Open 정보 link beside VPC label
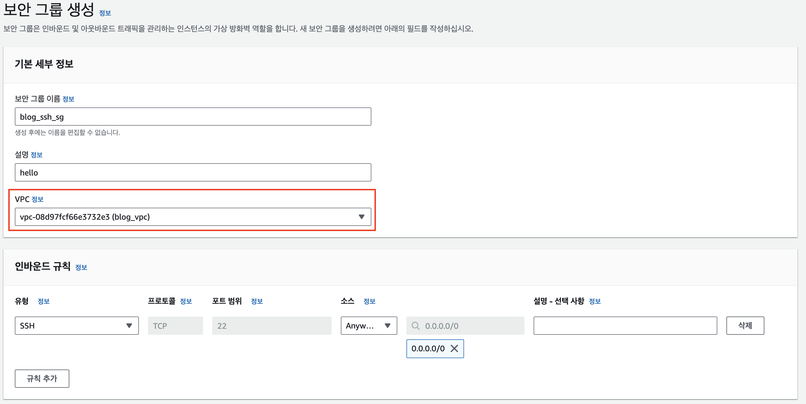806x404 pixels. point(38,199)
